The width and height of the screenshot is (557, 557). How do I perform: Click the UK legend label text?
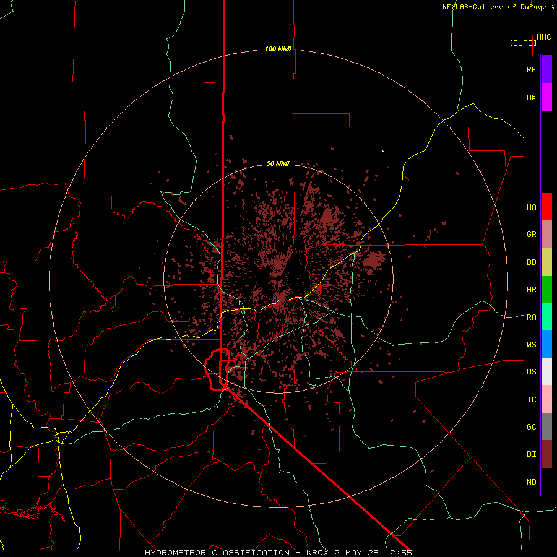pos(531,97)
